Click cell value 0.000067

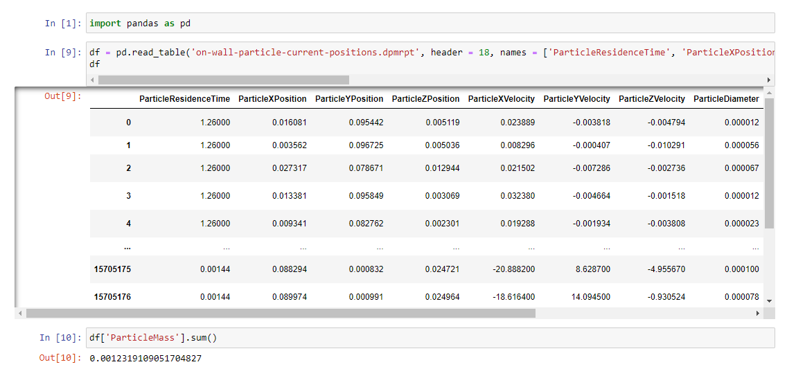(x=742, y=168)
